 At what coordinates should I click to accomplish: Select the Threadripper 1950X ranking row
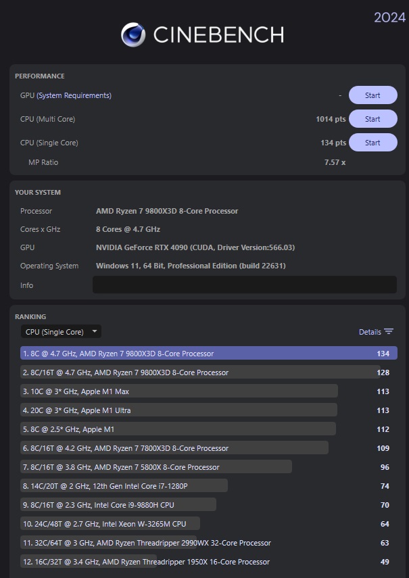(209, 562)
